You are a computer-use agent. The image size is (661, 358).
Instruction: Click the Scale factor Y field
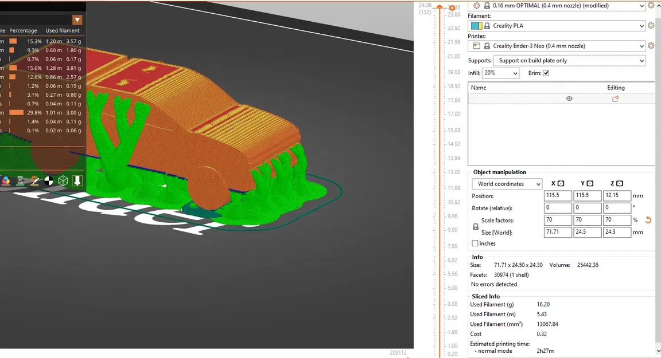click(587, 220)
